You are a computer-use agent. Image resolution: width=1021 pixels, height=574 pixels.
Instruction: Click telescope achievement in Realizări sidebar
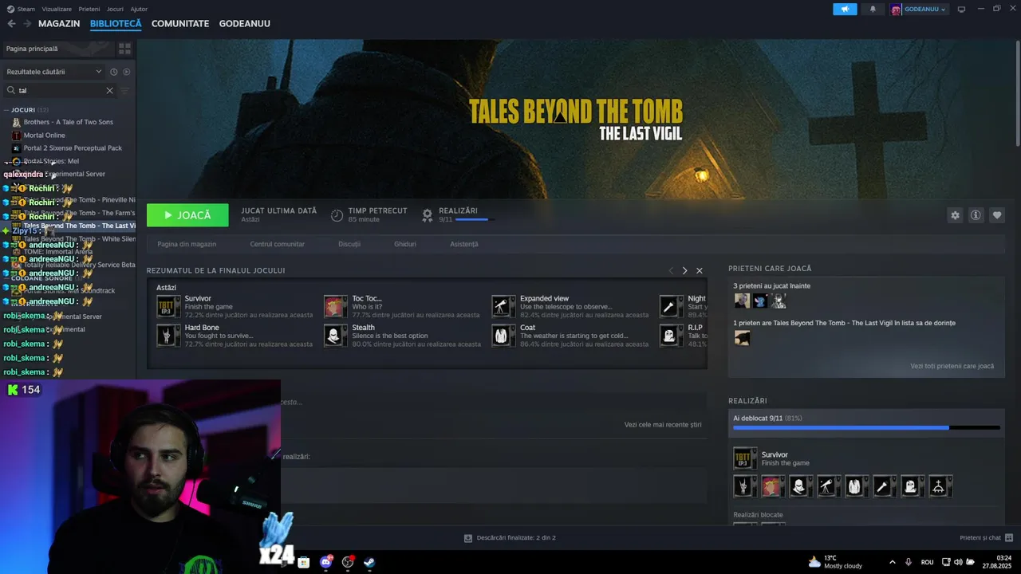point(827,486)
